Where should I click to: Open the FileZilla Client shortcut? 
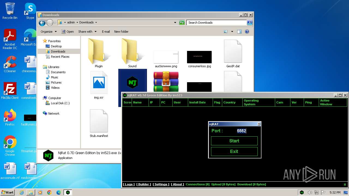10,91
